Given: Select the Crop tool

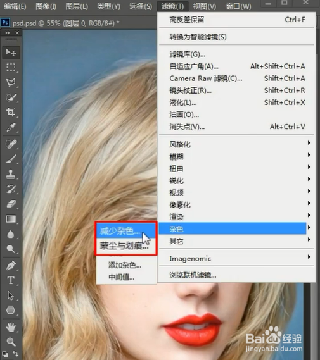Looking at the screenshot, I should pyautogui.click(x=11, y=112).
